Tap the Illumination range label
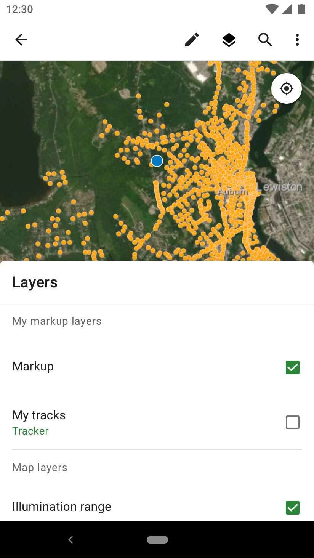 point(62,507)
